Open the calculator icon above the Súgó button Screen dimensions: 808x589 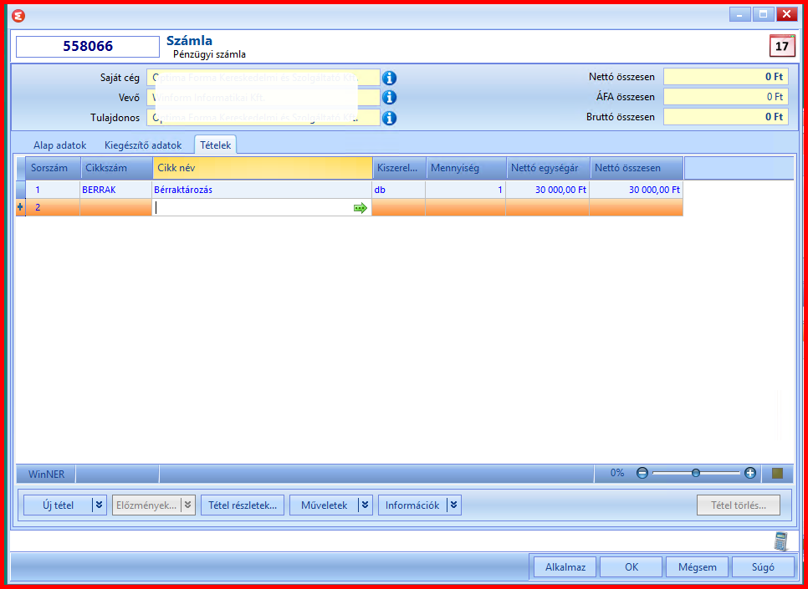coord(782,541)
